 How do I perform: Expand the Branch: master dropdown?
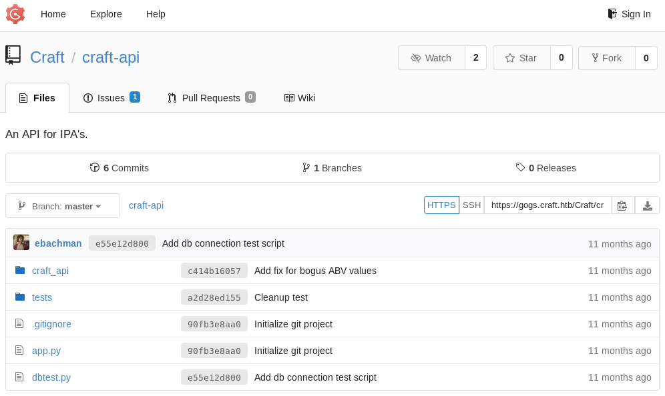[x=63, y=206]
